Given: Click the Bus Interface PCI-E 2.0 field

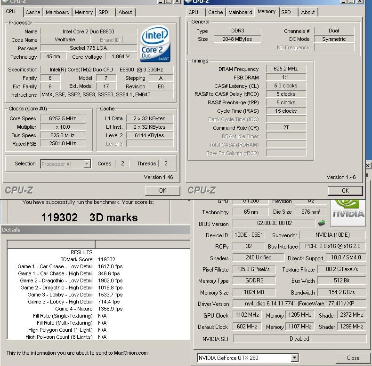Looking at the screenshot, I should pos(332,246).
